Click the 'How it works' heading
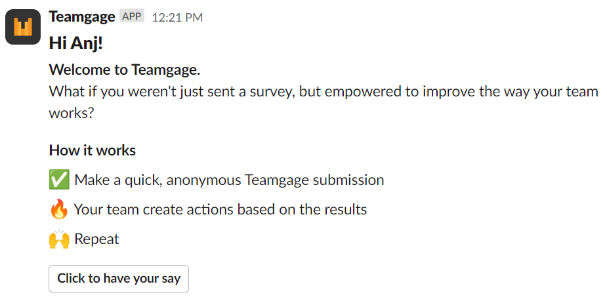Screen dimensions: 607x303 (x=92, y=150)
